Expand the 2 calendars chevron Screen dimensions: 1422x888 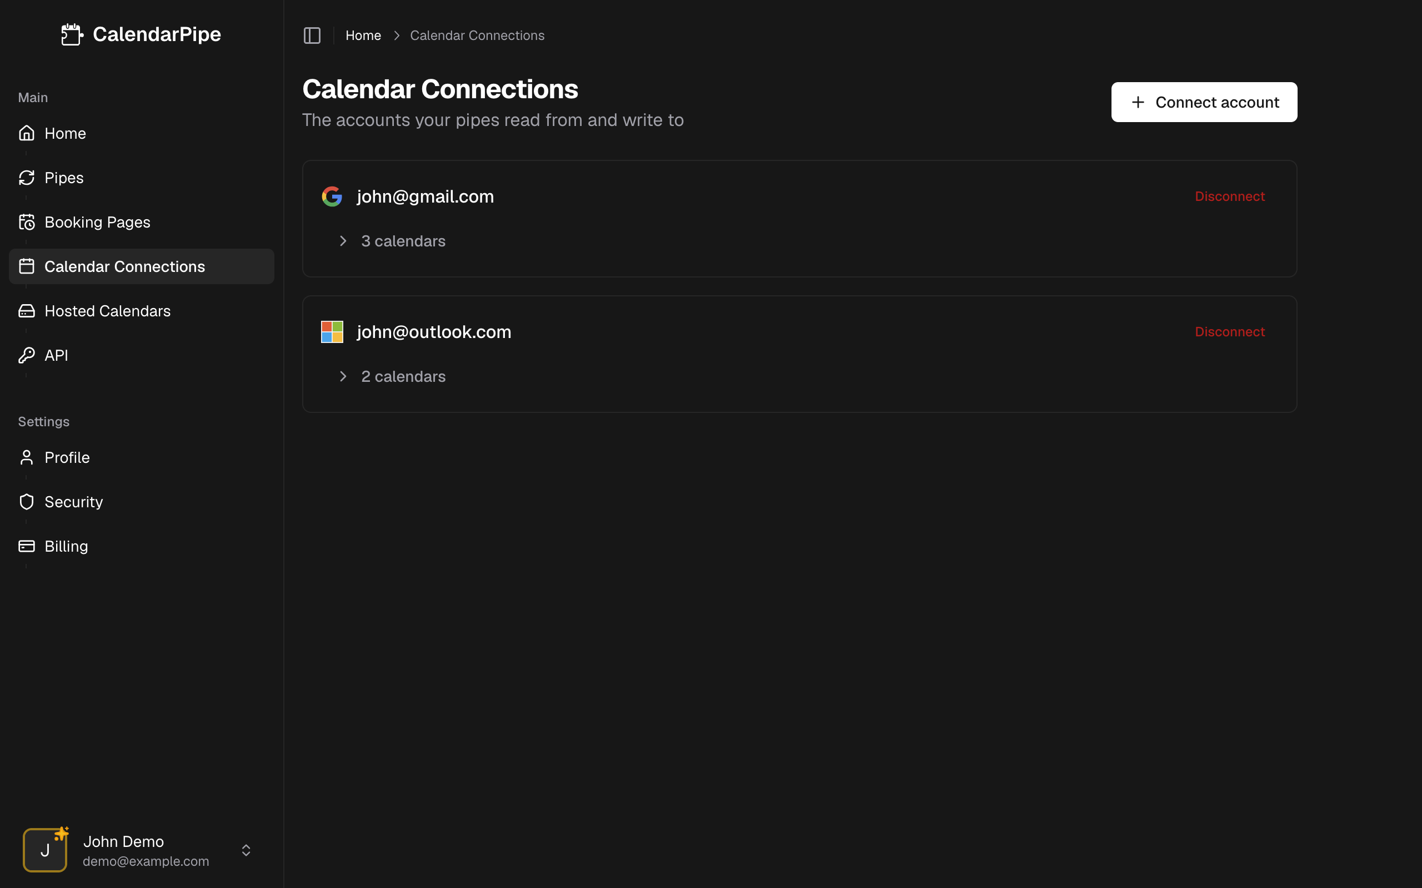point(343,376)
